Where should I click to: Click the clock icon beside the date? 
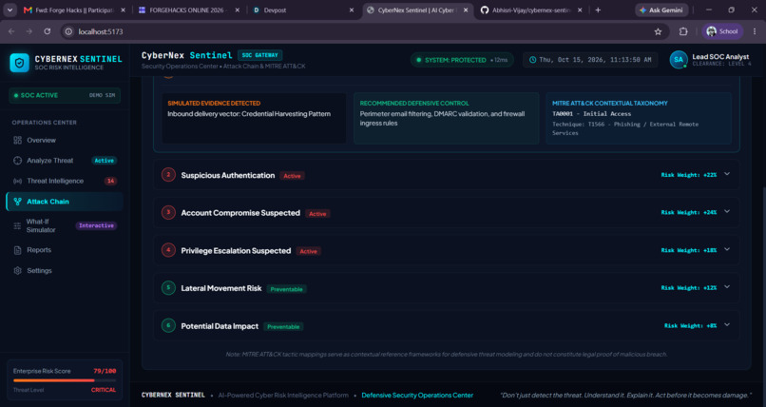coord(533,60)
